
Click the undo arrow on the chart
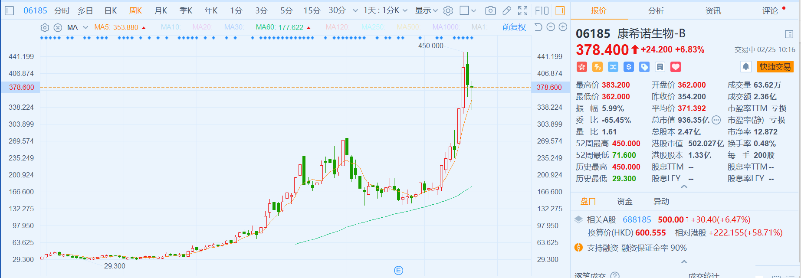click(538, 27)
